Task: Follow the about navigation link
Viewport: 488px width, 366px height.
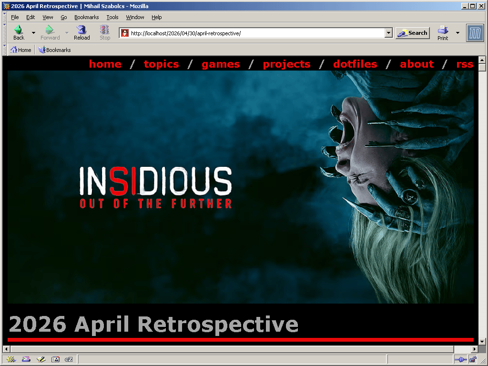Action: (x=417, y=64)
